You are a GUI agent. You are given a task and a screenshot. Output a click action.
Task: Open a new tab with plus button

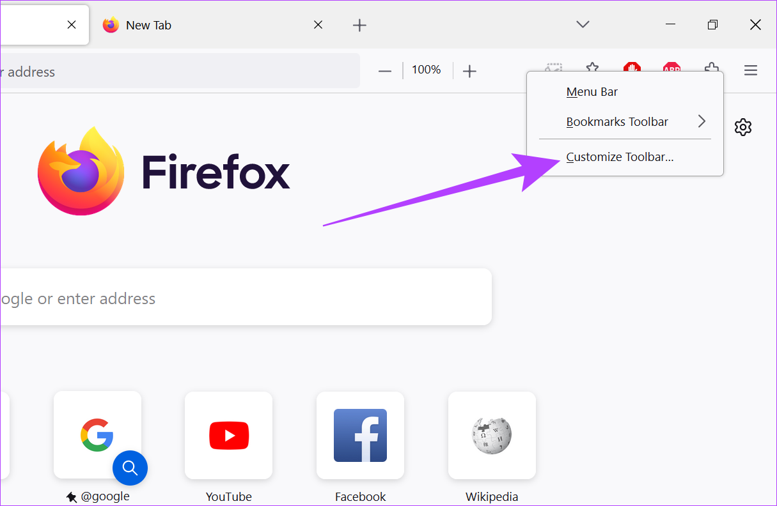pos(359,26)
